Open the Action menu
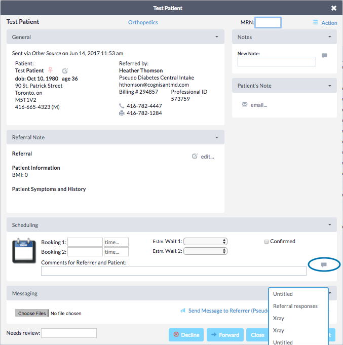Viewport: 343px width, 345px height. click(x=325, y=23)
